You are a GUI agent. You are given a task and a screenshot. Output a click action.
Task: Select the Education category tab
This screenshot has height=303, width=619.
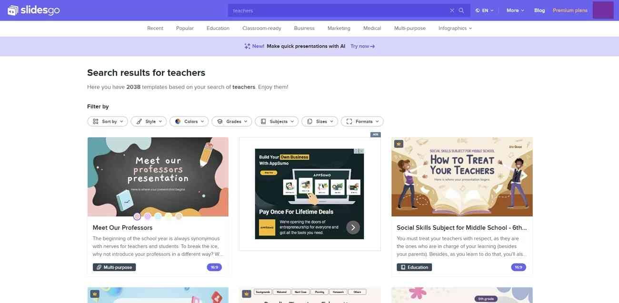(218, 28)
